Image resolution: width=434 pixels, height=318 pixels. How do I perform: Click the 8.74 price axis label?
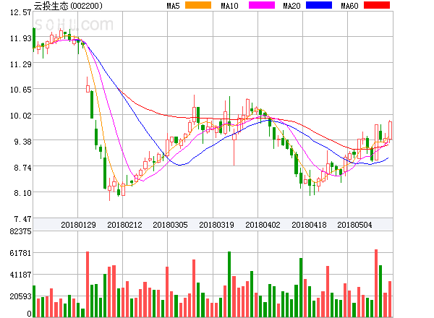pos(22,168)
